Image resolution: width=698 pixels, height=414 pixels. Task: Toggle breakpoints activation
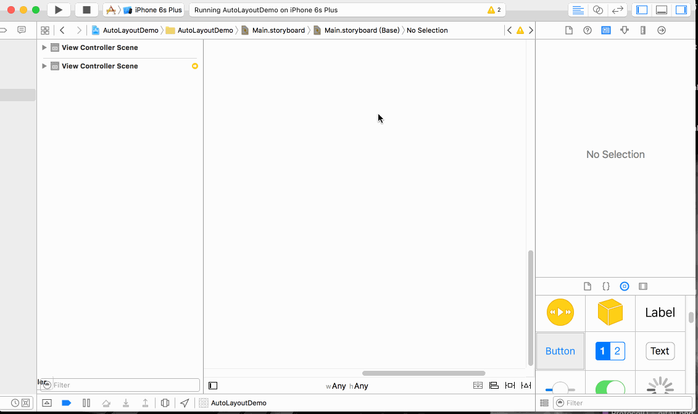[x=66, y=403]
